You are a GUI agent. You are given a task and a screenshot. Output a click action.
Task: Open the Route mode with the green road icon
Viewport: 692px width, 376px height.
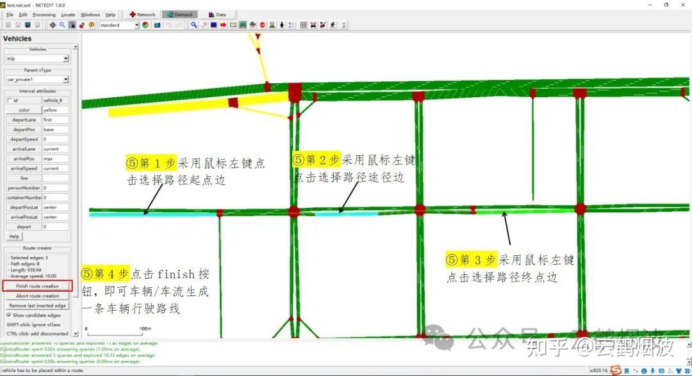[x=242, y=26]
